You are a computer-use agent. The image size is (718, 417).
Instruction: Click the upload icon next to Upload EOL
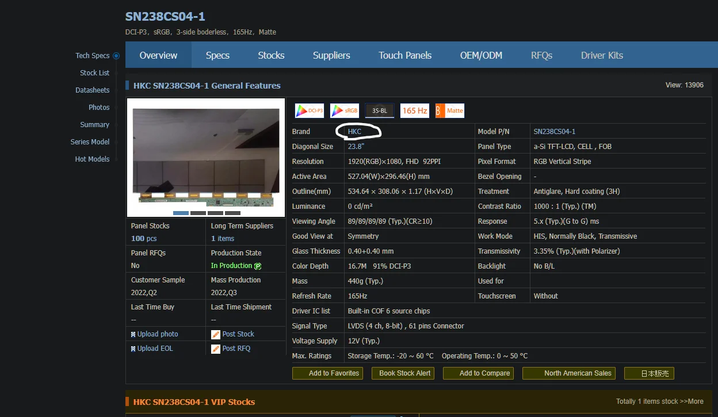coord(132,348)
